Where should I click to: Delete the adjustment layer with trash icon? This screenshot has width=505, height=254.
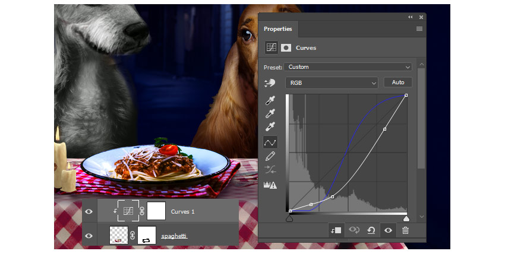point(405,230)
